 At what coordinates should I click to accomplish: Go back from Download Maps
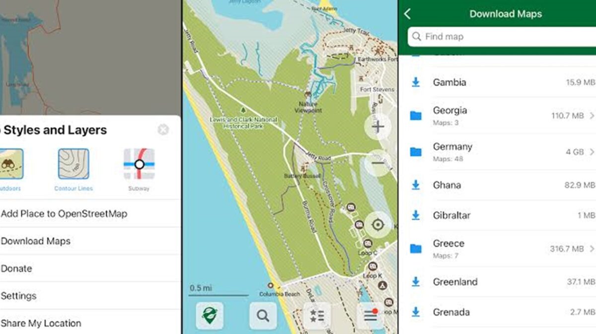coord(407,14)
